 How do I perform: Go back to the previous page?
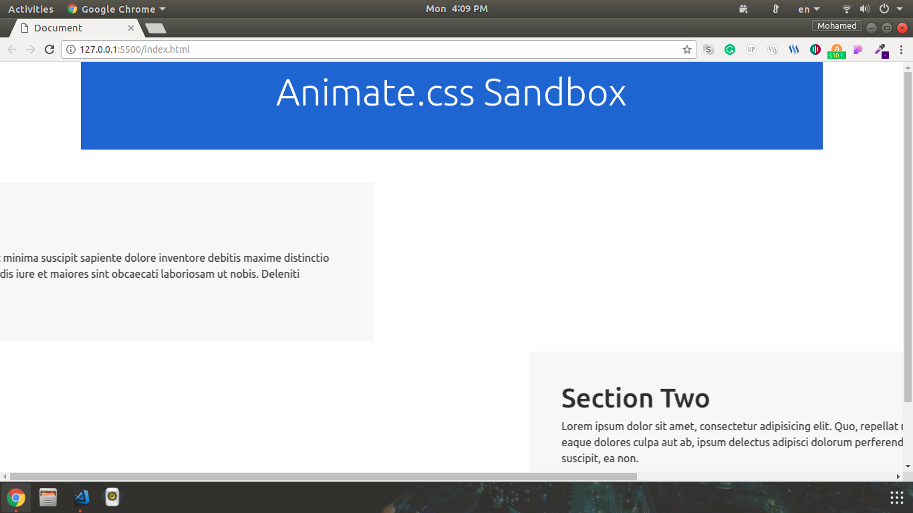12,49
